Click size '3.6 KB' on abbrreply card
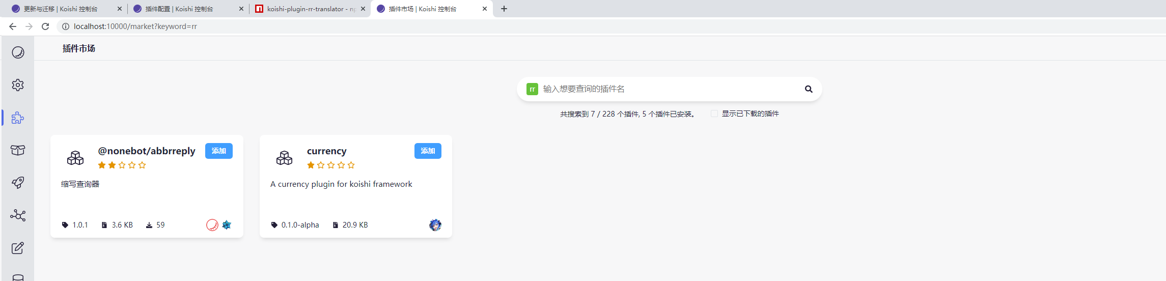The height and width of the screenshot is (281, 1166). coord(122,225)
